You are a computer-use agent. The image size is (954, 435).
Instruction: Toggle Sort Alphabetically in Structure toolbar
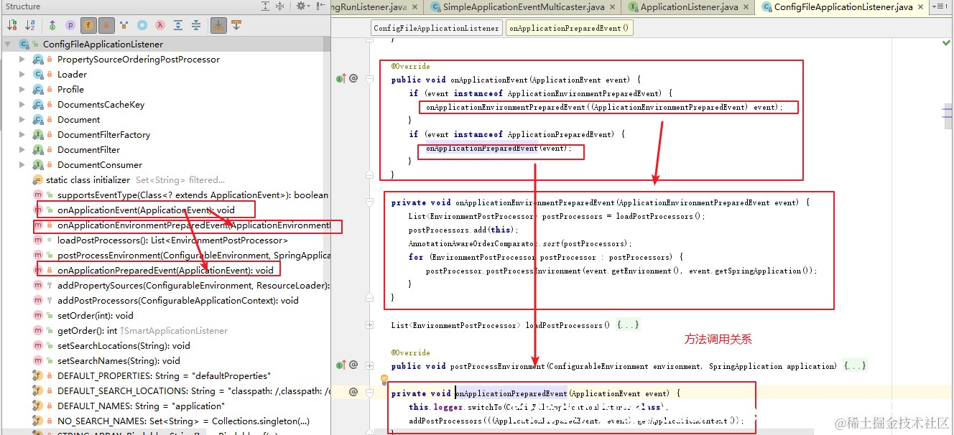(x=30, y=25)
